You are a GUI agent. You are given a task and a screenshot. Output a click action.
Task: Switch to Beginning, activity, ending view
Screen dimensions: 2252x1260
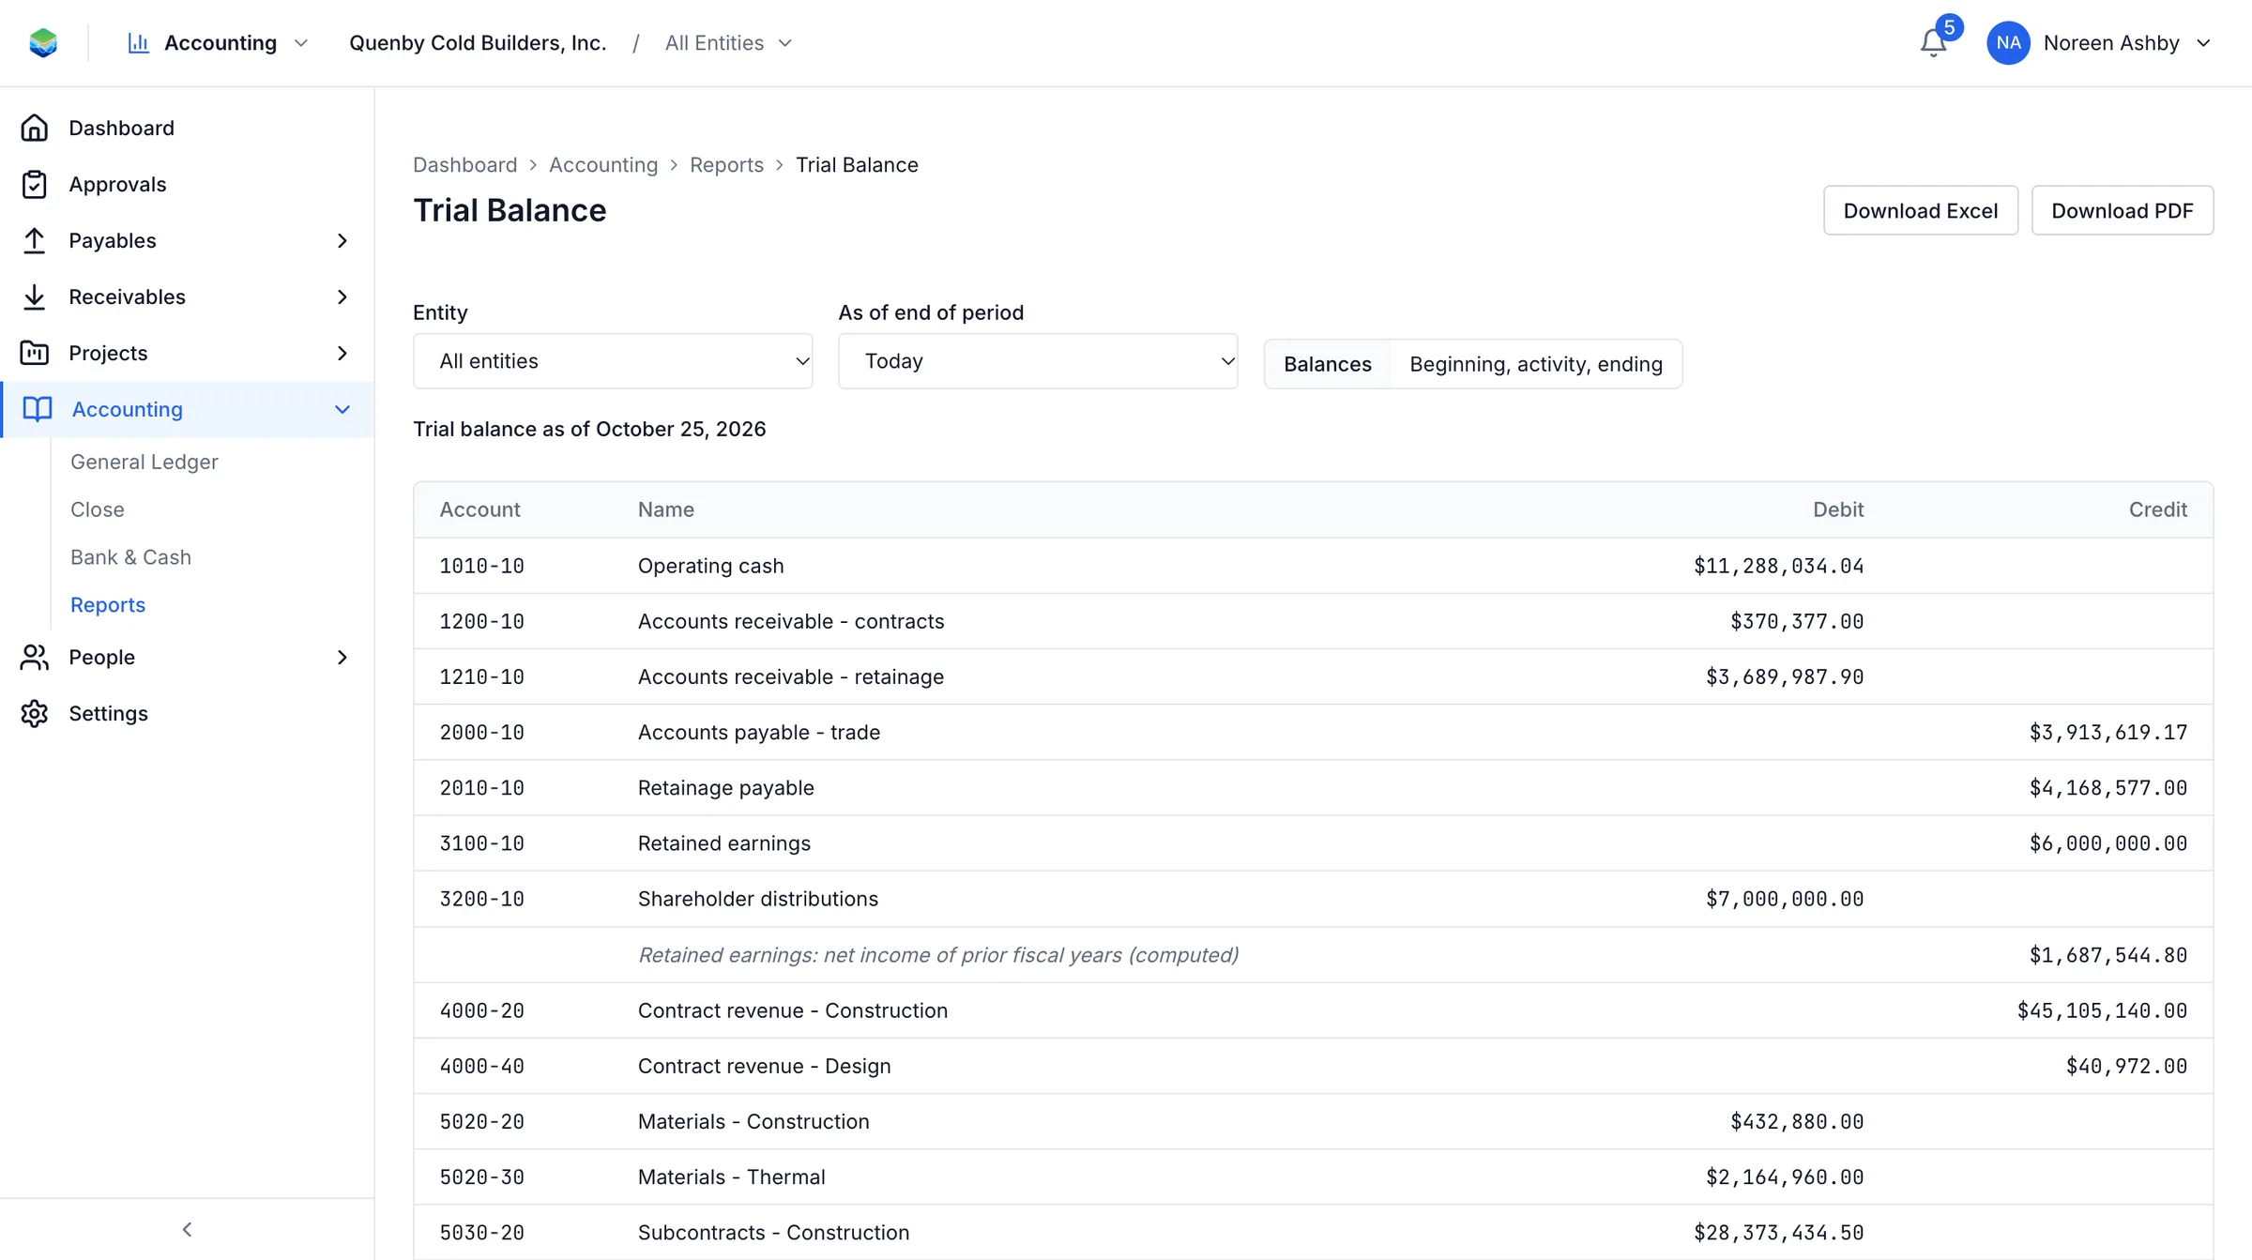click(x=1535, y=364)
